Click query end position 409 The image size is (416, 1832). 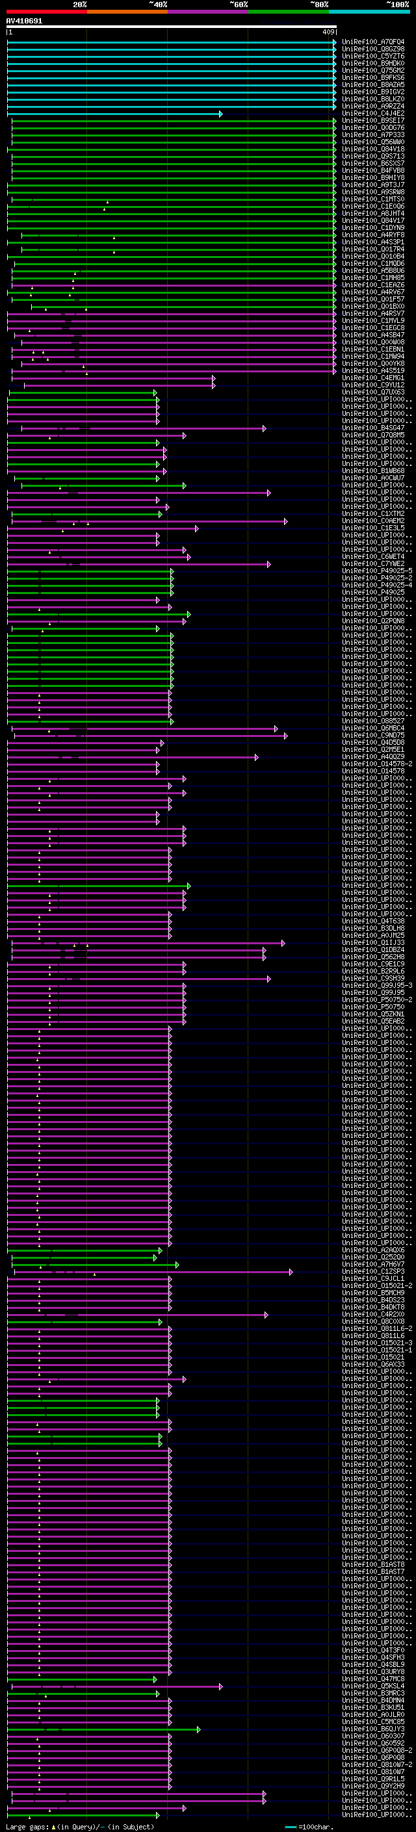[328, 32]
